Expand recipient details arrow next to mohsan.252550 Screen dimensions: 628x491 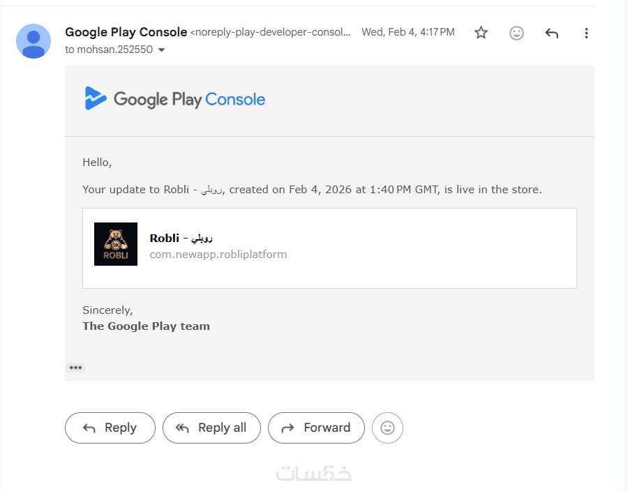(162, 50)
